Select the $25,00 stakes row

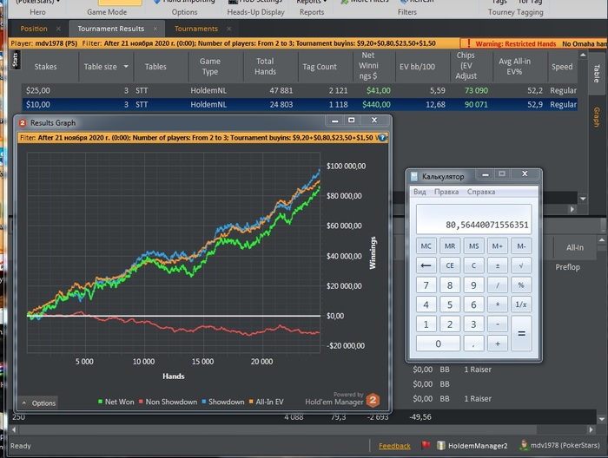pos(300,90)
